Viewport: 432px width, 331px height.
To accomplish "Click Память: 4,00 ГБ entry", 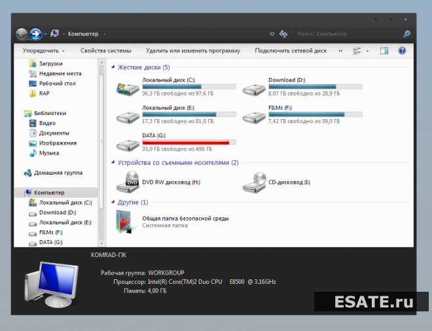I will coord(145,291).
